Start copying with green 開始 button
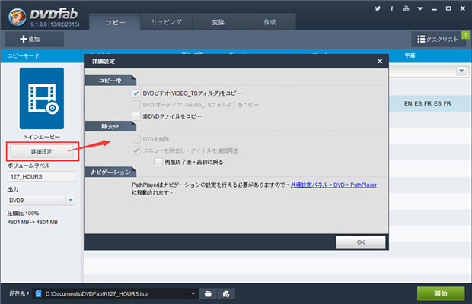 (441, 293)
